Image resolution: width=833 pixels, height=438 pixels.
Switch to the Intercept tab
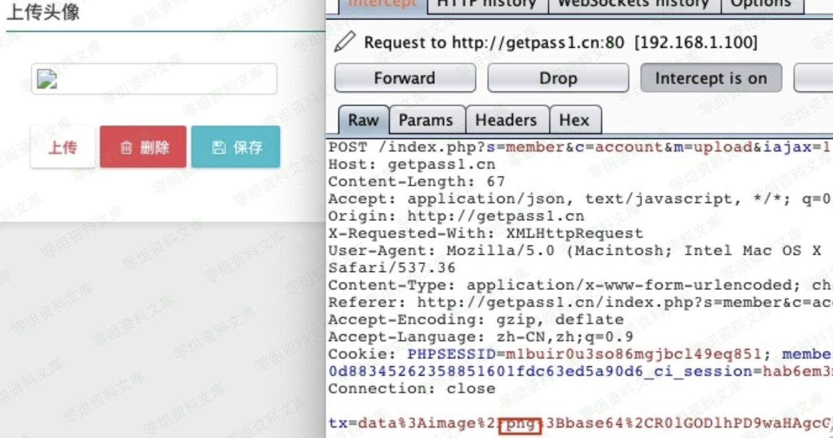coord(383,4)
